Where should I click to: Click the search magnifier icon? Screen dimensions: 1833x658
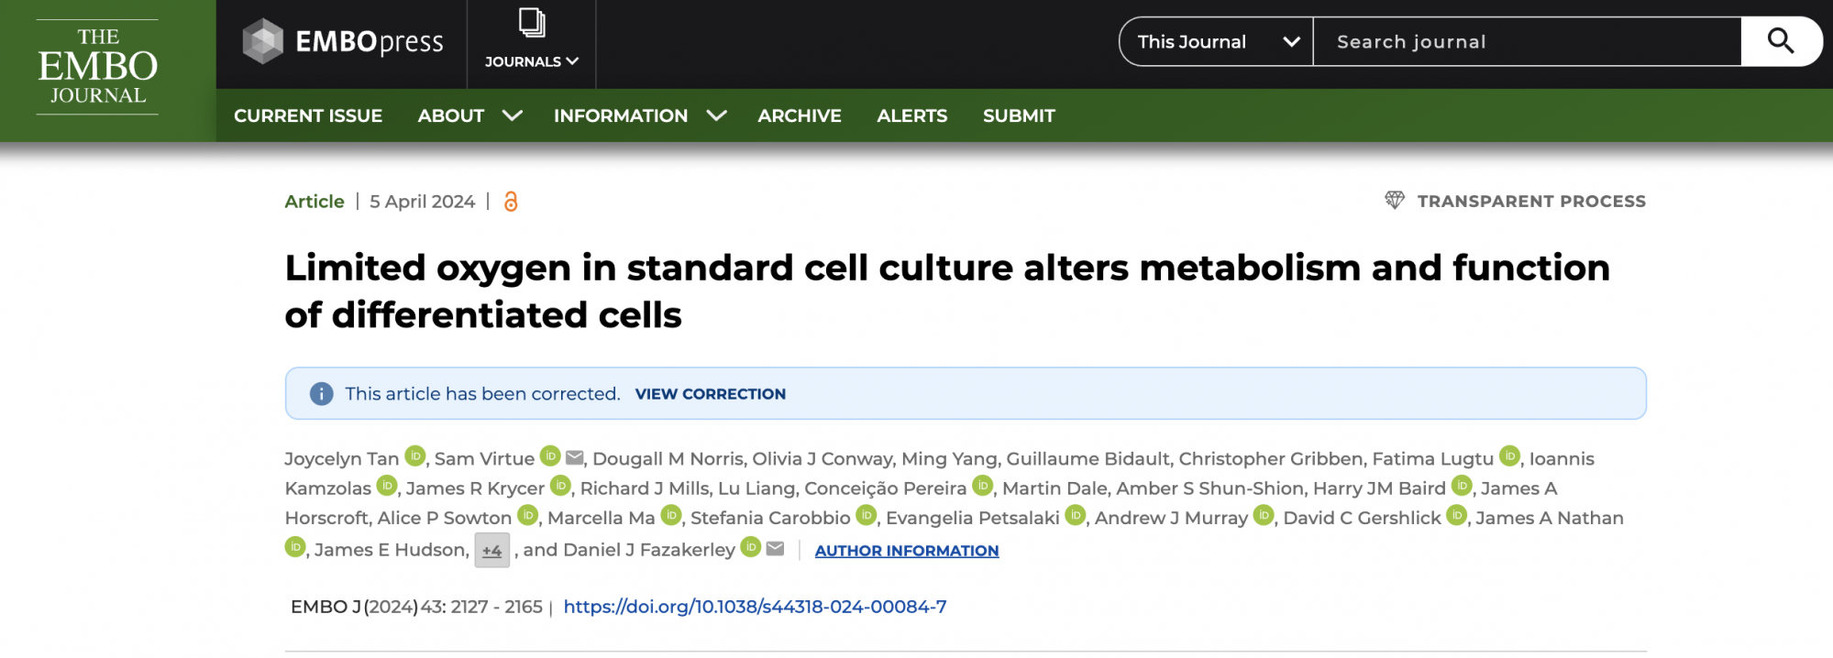(x=1781, y=41)
